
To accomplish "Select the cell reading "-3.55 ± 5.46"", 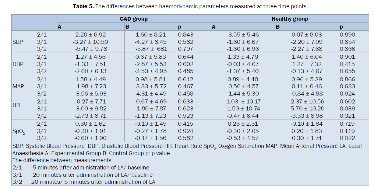I will 242,35.
